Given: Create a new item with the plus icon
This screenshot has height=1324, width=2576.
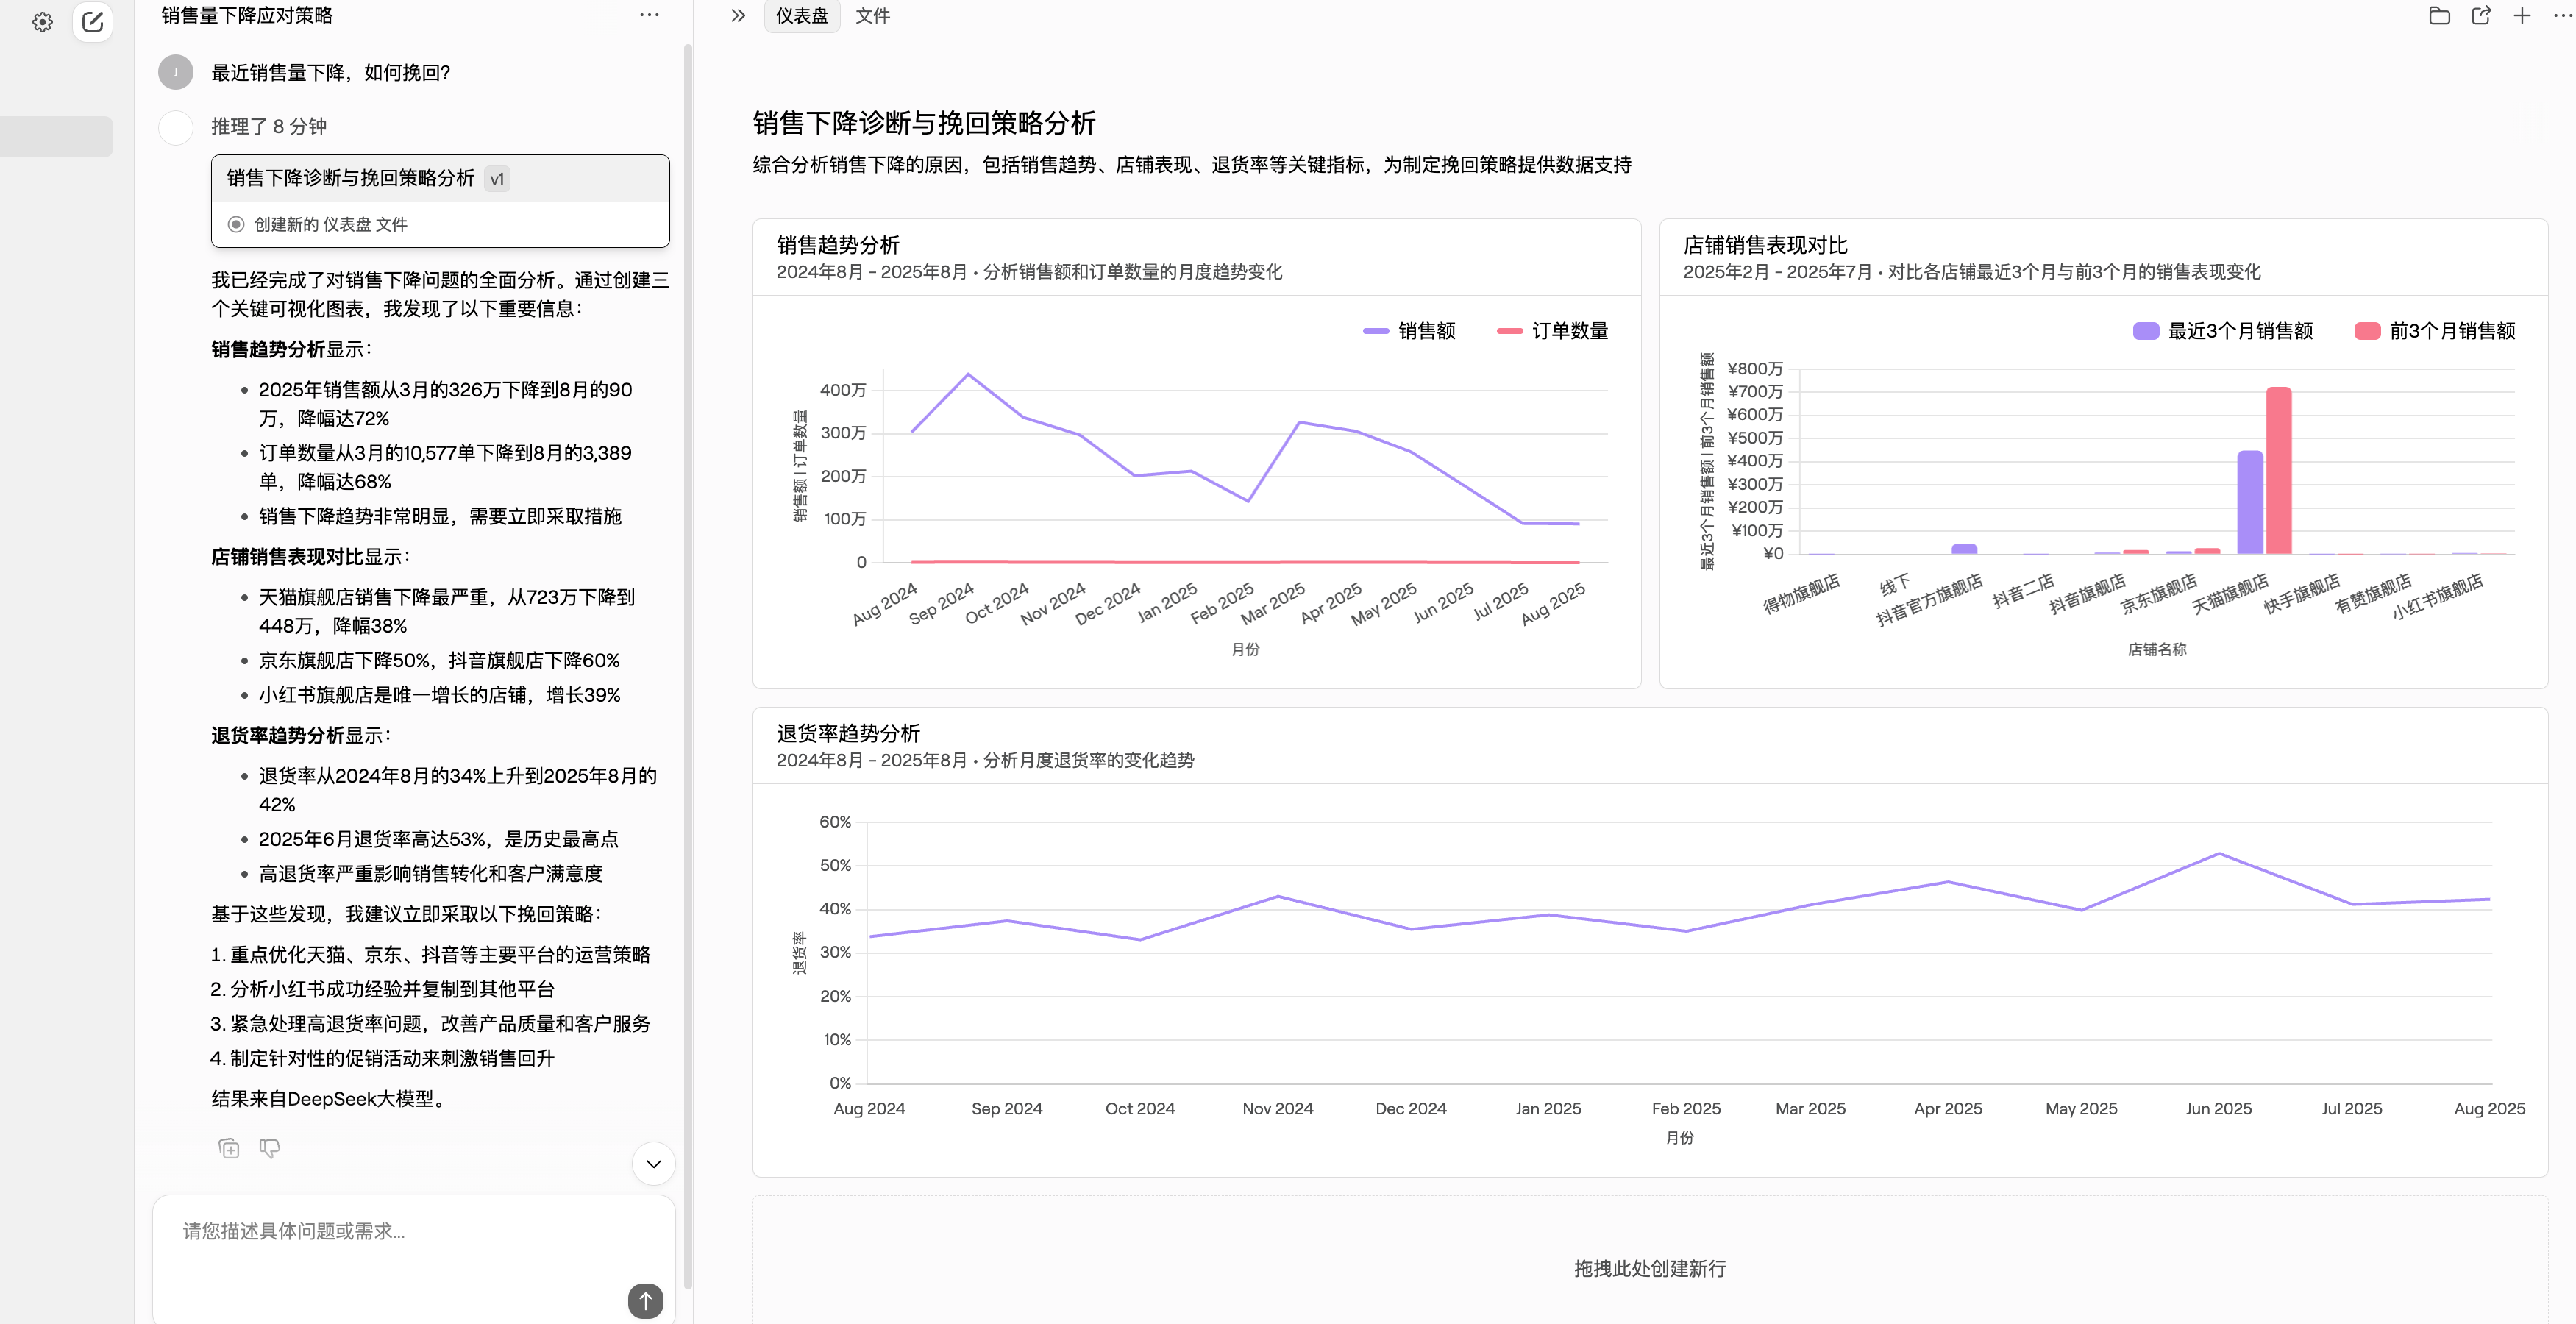Looking at the screenshot, I should [2522, 15].
